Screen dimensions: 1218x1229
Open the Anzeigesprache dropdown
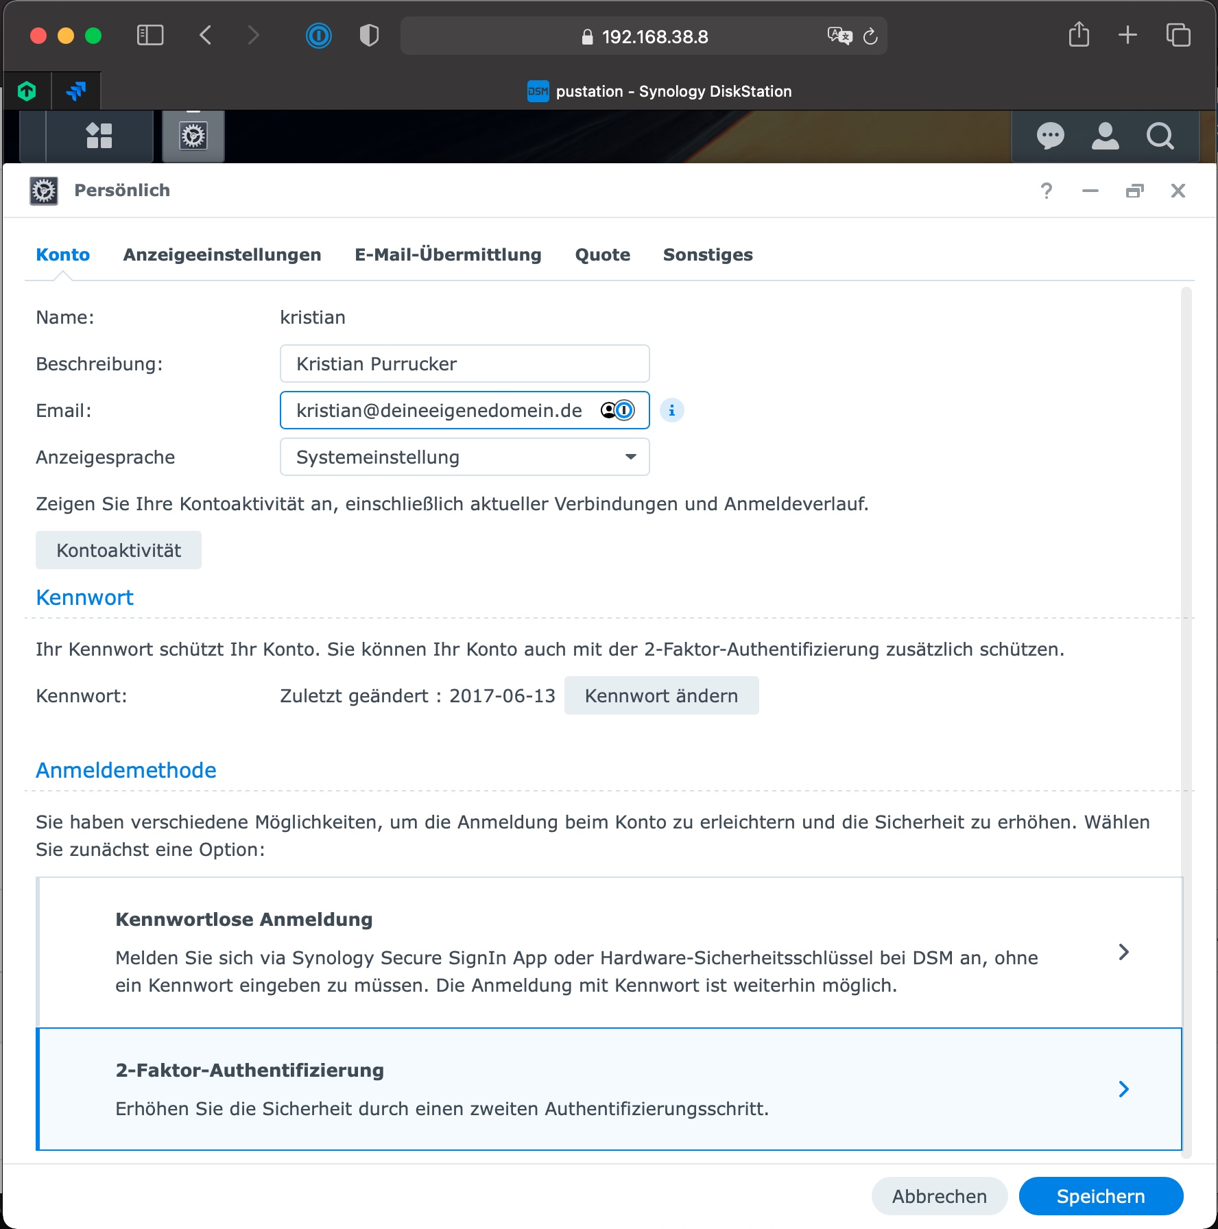coord(464,457)
